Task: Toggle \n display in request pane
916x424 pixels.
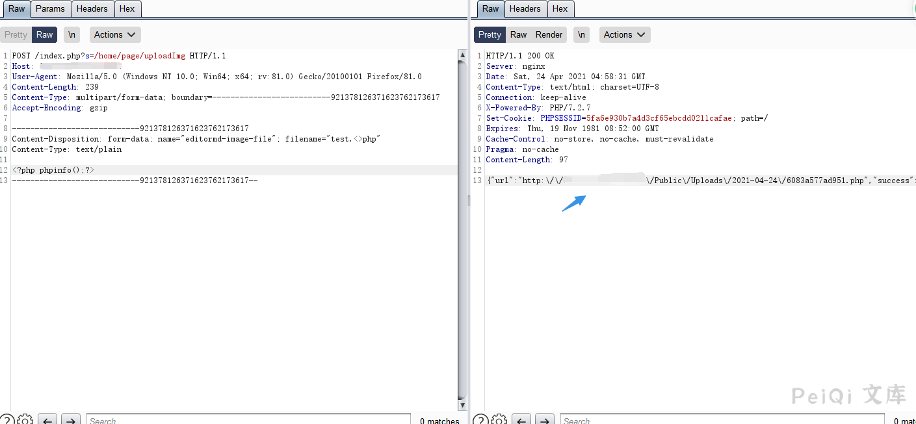Action: click(x=72, y=35)
